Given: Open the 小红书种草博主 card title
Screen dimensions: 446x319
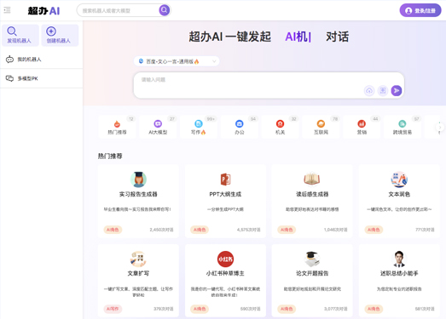Looking at the screenshot, I should point(225,273).
